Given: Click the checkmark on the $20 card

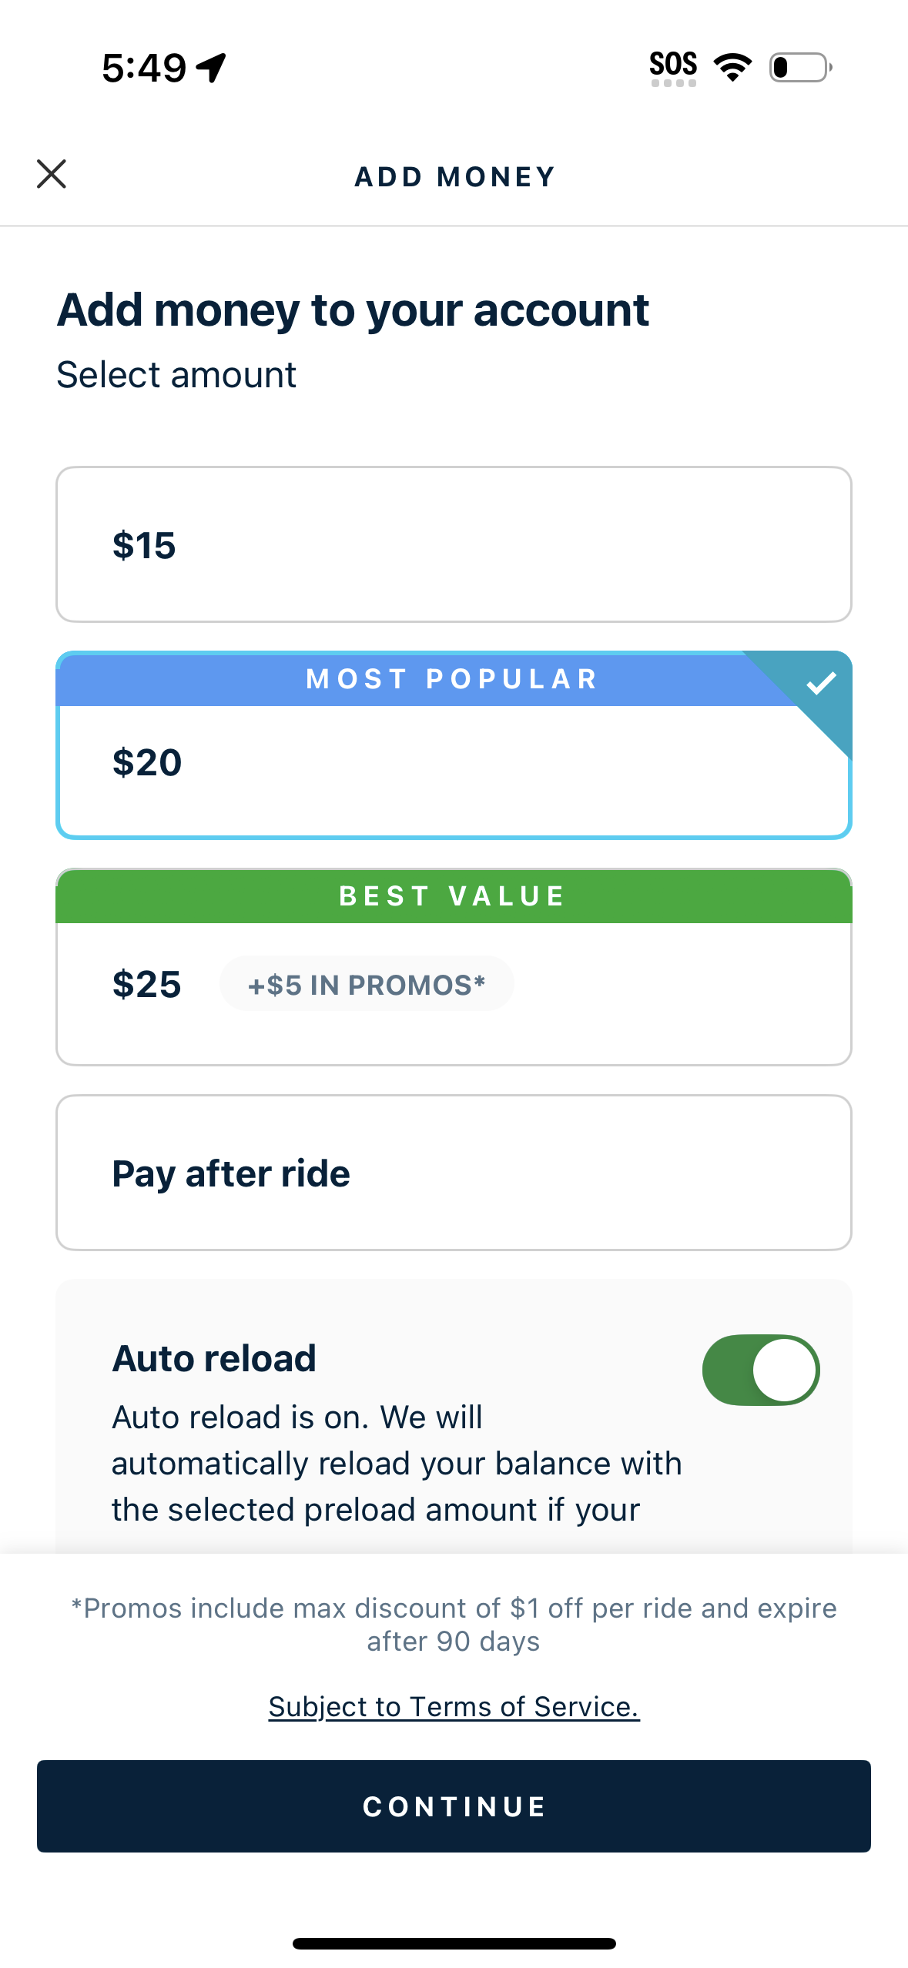Looking at the screenshot, I should 821,682.
